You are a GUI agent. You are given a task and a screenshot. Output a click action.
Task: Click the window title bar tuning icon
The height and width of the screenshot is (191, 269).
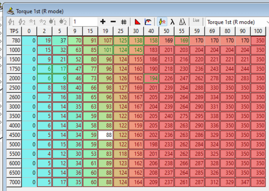(11, 11)
